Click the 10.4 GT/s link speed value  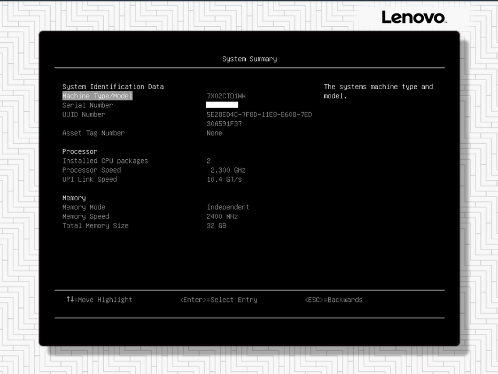(224, 180)
